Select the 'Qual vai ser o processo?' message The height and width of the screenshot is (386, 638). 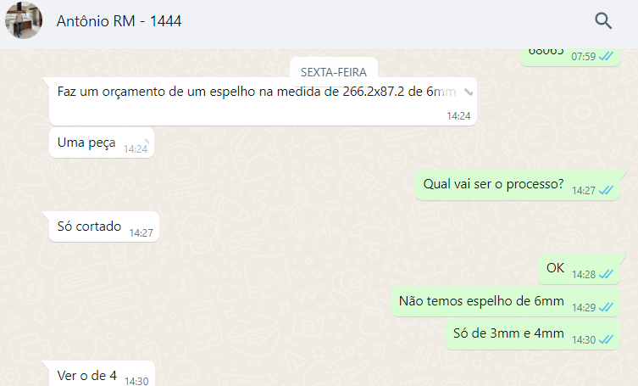(518, 185)
